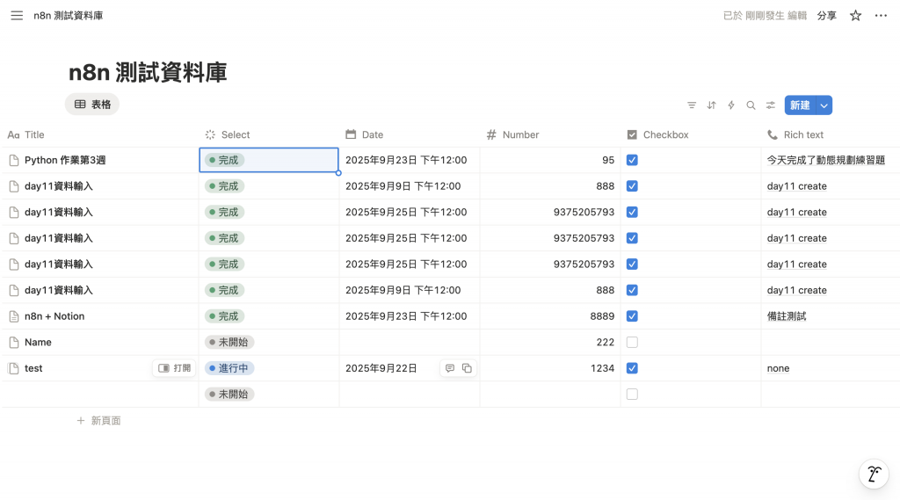Open the filter icon in toolbar
900x500 pixels.
(692, 105)
